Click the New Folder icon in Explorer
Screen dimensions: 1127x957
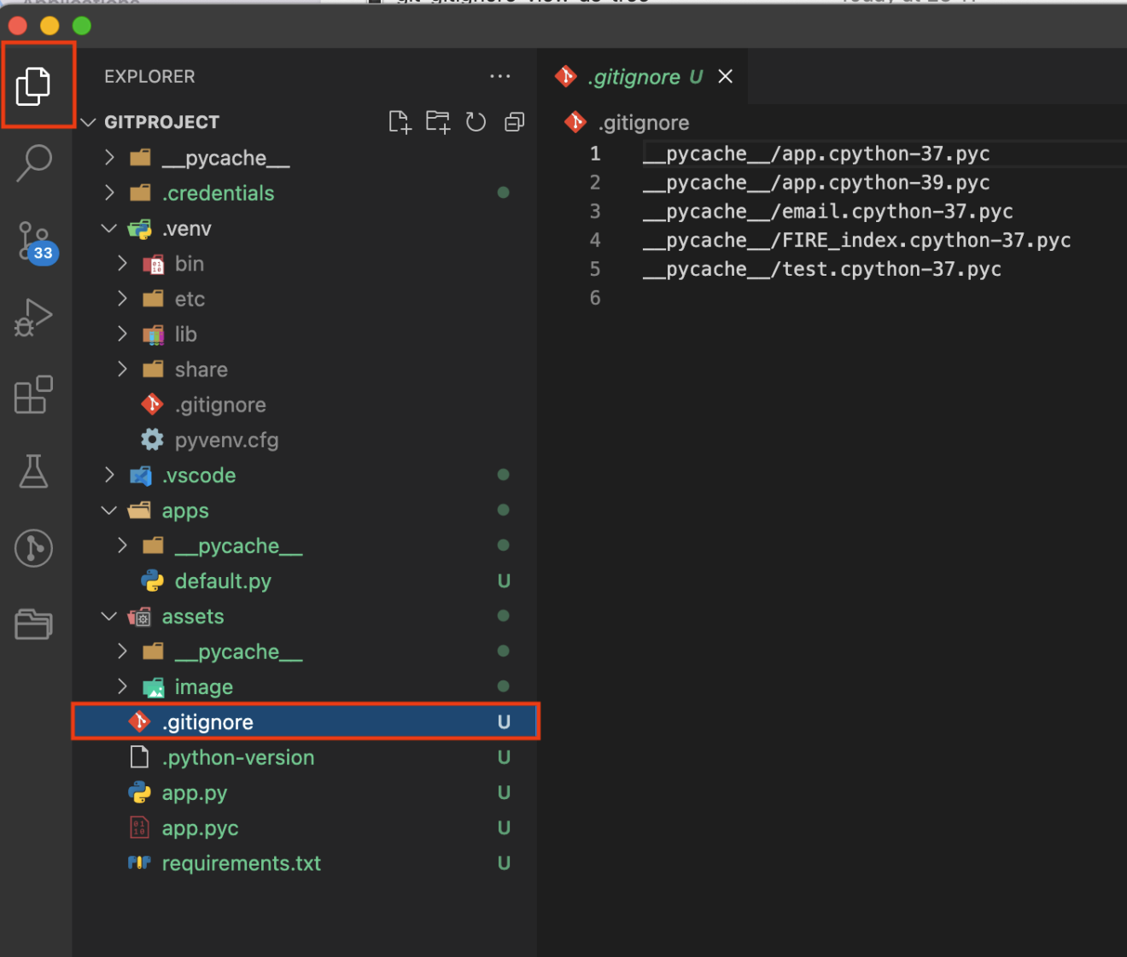437,121
